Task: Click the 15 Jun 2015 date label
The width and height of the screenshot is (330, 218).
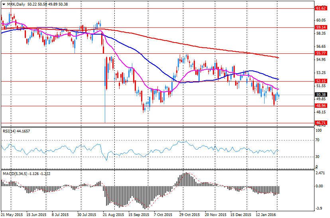Action: click(x=36, y=215)
